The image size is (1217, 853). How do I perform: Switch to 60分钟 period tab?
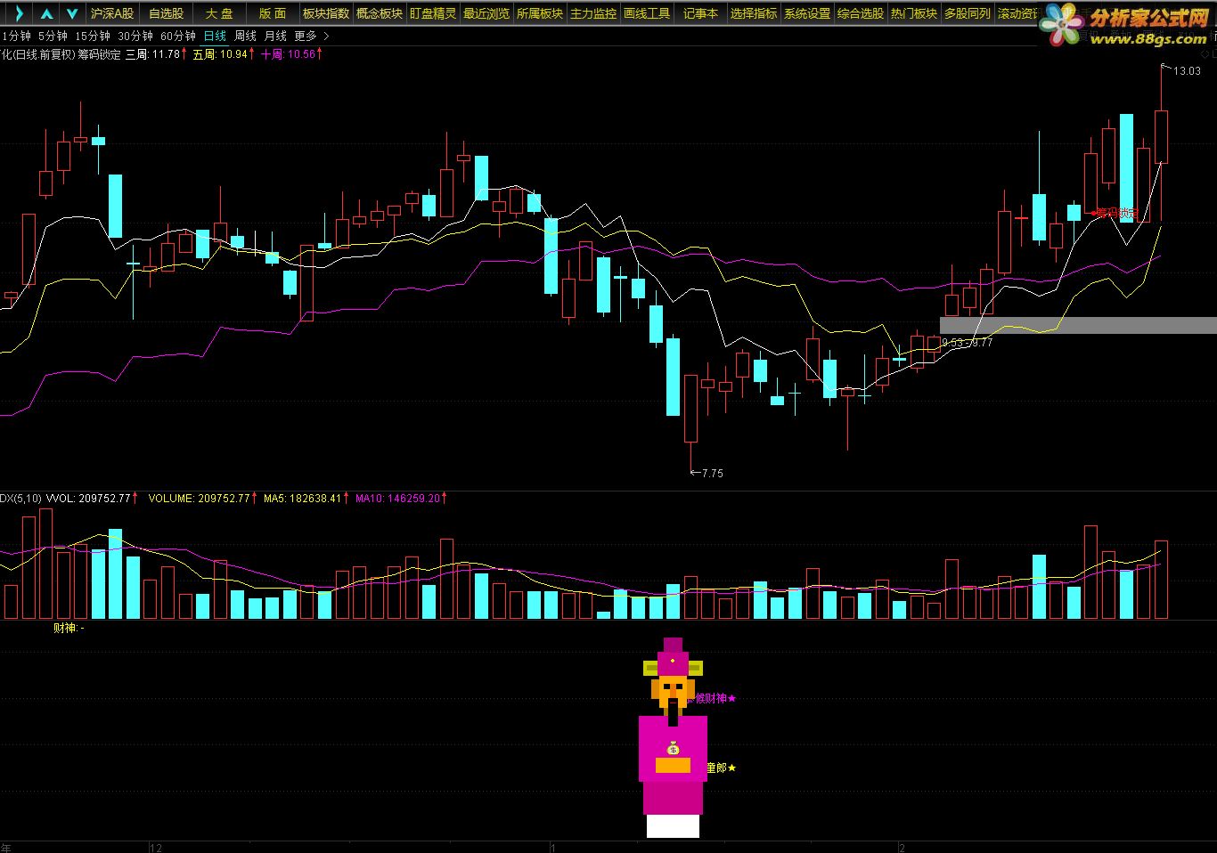pyautogui.click(x=178, y=36)
